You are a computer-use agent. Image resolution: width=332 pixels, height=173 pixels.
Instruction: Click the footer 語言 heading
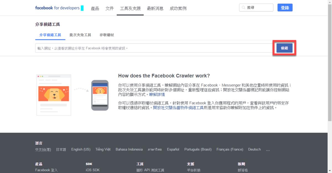point(39,143)
